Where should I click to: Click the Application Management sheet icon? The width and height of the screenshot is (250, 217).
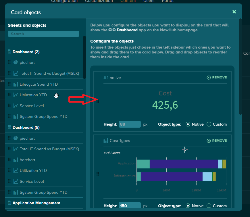9,203
